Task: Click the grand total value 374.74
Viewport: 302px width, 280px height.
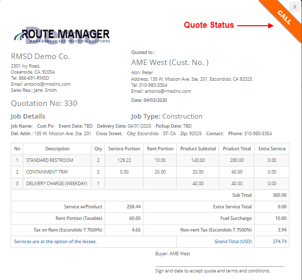Action: pyautogui.click(x=279, y=242)
